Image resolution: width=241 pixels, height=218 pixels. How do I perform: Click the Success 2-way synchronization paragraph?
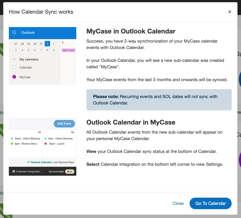[152, 44]
